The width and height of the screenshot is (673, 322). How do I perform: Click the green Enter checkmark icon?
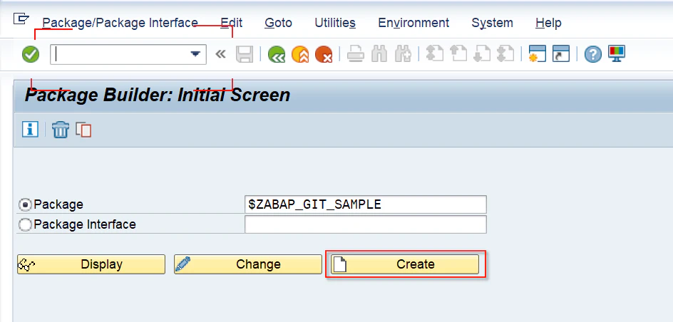[x=31, y=54]
